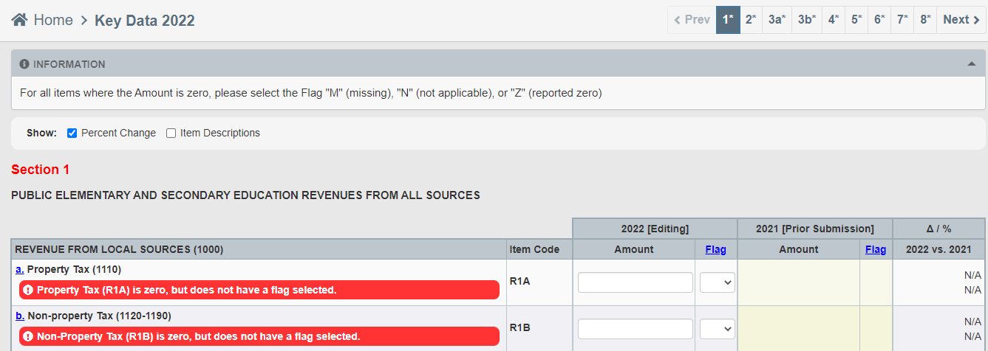Image resolution: width=988 pixels, height=351 pixels.
Task: Click the Next page button
Action: (x=961, y=20)
